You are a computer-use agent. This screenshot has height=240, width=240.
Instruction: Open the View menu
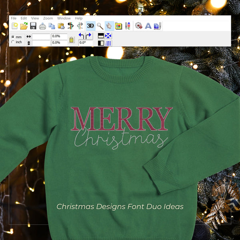coord(35,18)
